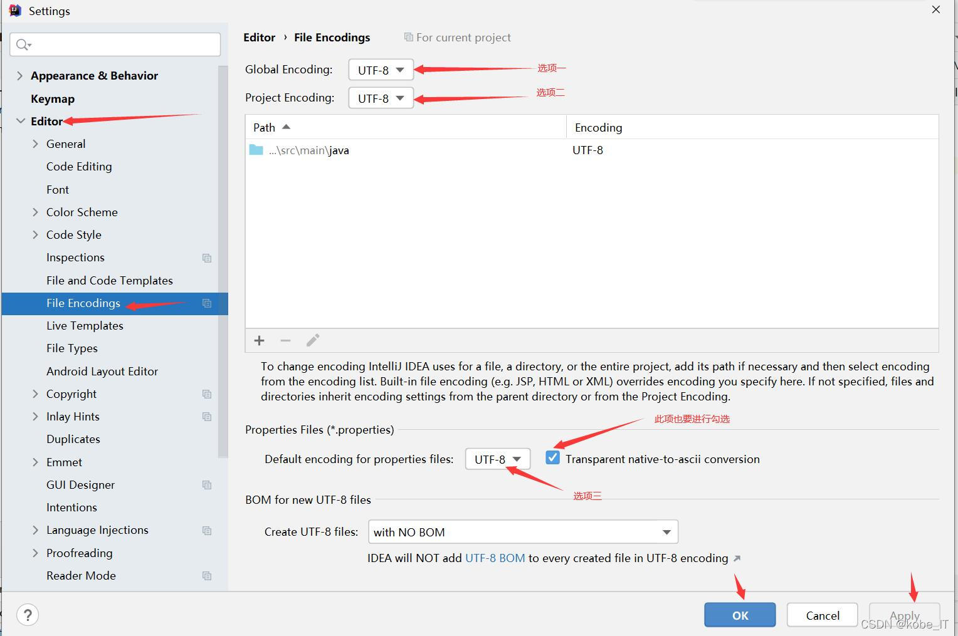Click the java folder icon in path table
Screen dimensions: 958x636
pyautogui.click(x=256, y=150)
